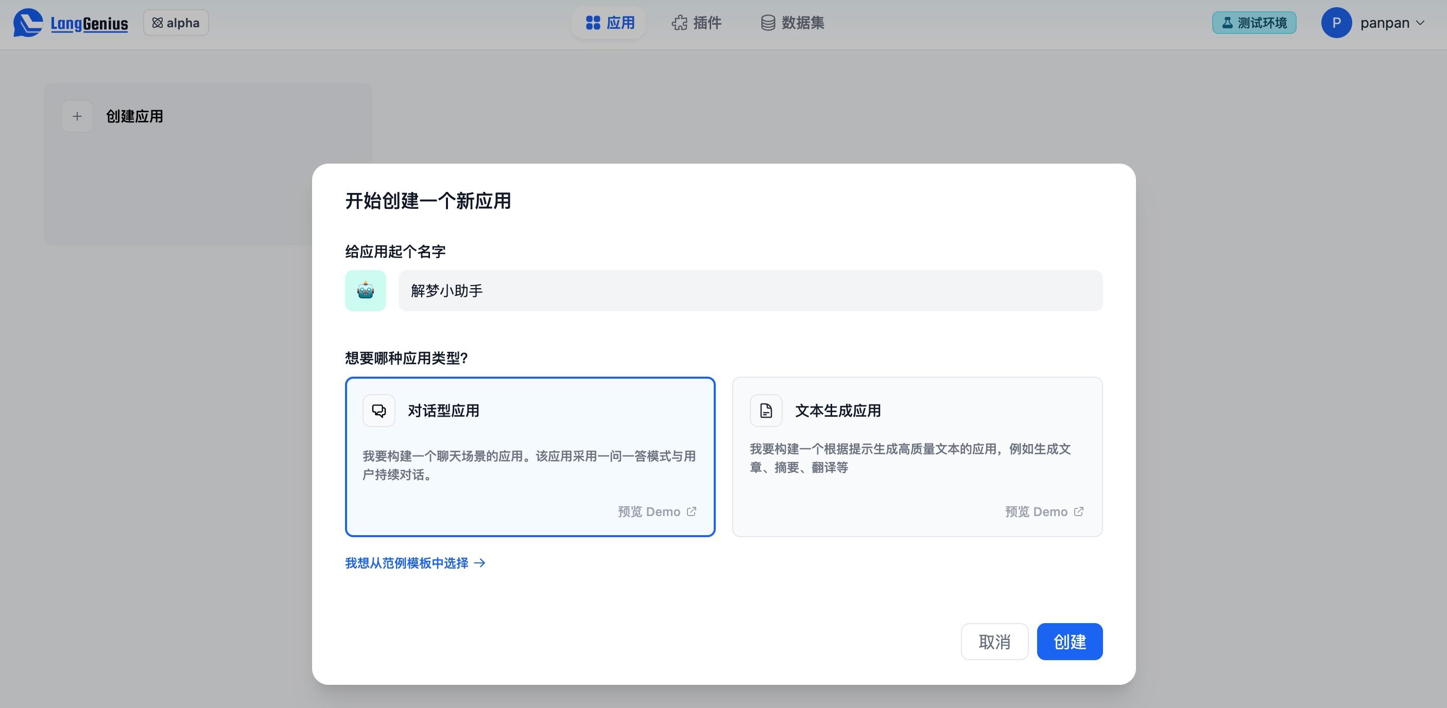Switch to the 数据集 tab

click(x=792, y=23)
